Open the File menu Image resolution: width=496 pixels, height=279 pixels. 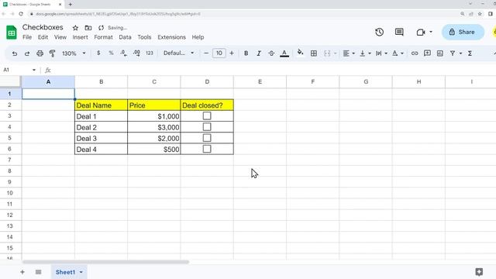27,37
